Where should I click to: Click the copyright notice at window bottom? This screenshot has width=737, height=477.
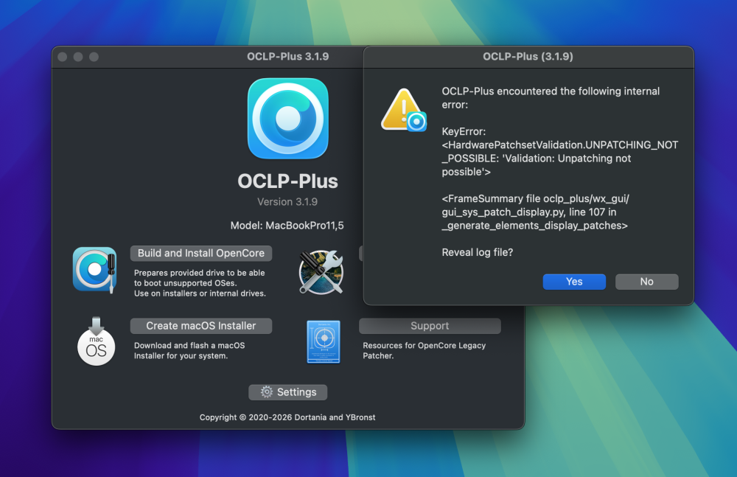(287, 417)
